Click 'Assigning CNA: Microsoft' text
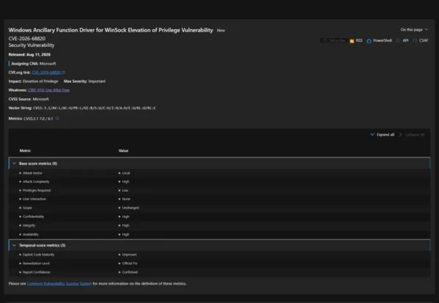Screen dimensions: 439x303 pos(34,64)
